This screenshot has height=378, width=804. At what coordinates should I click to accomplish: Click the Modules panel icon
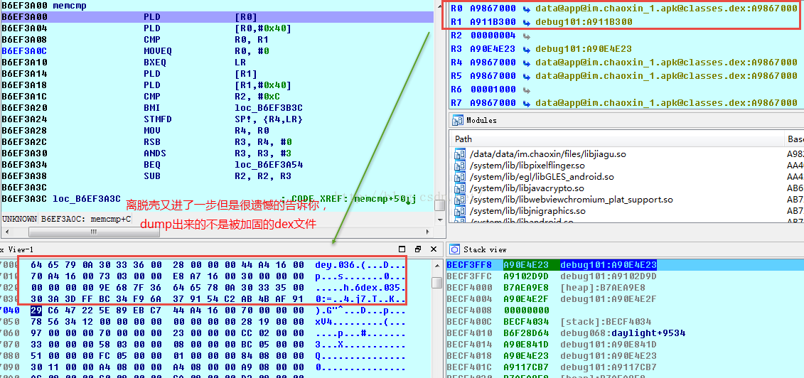(x=457, y=120)
